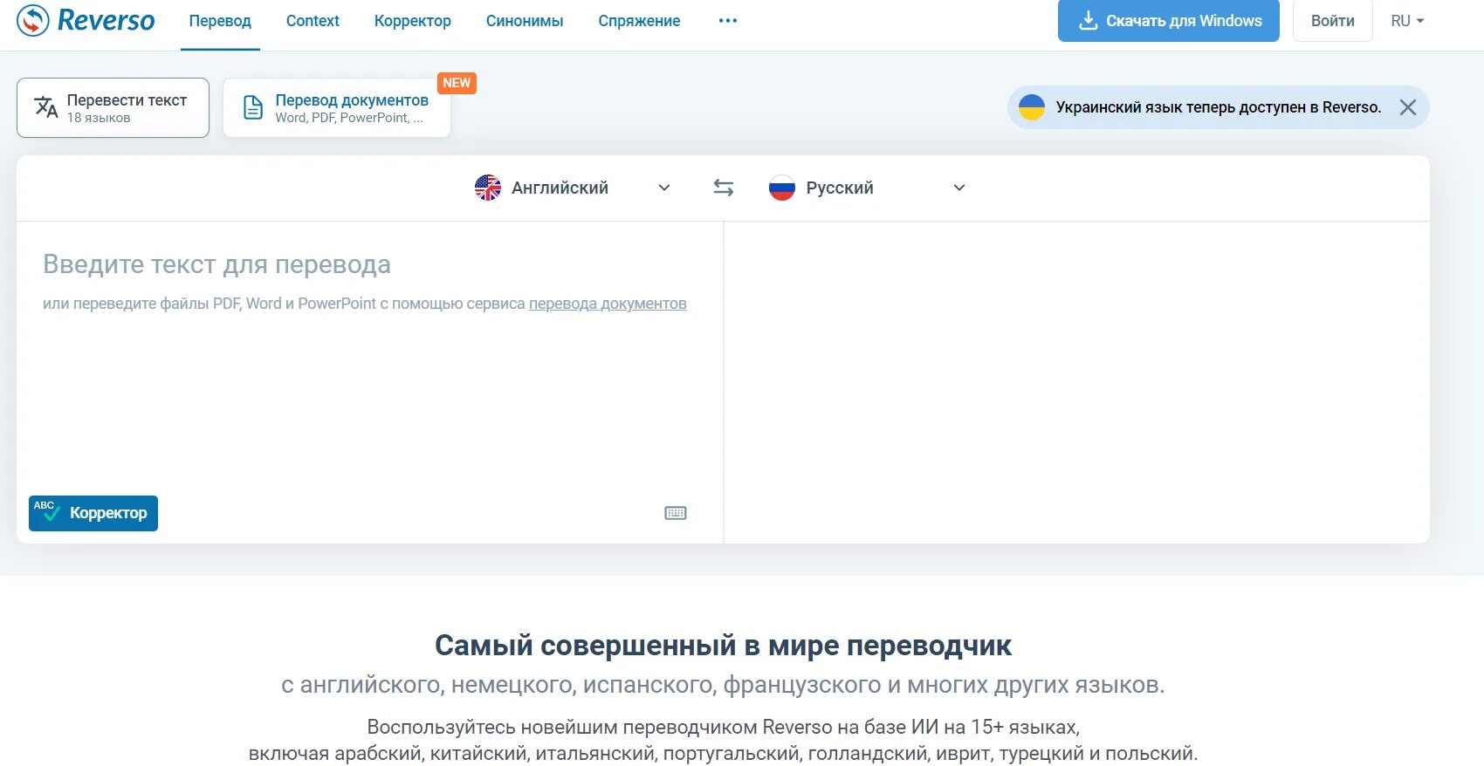Click the English flag icon
This screenshot has width=1484, height=766.
488,188
